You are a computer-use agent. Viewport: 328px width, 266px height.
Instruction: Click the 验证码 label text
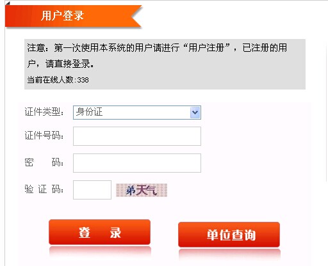(44, 189)
